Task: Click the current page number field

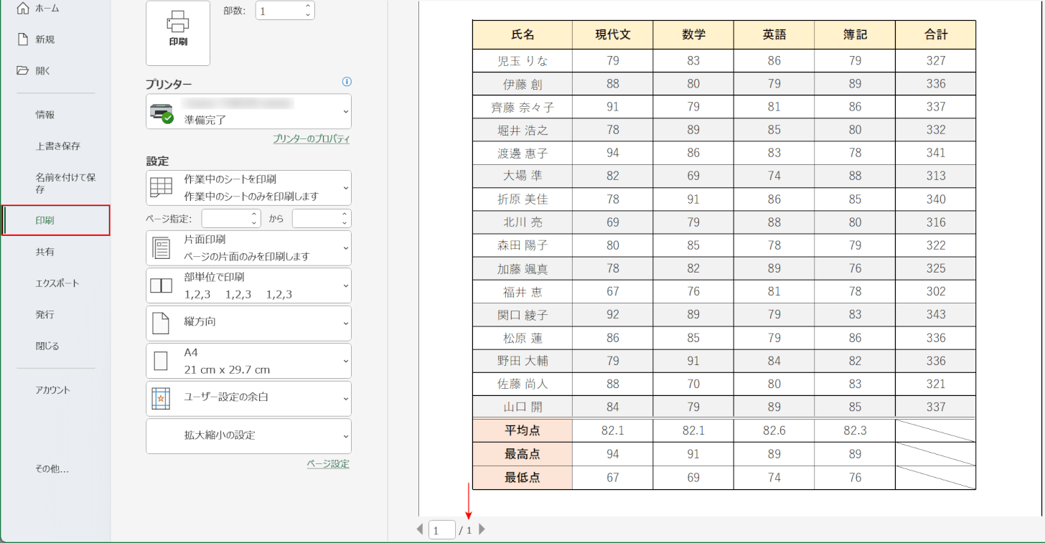Action: [442, 530]
